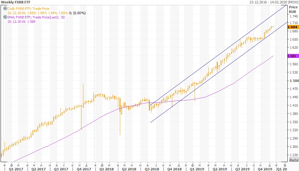Click the Price RUB axis header
This screenshot has width=299, height=171.
pyautogui.click(x=293, y=9)
